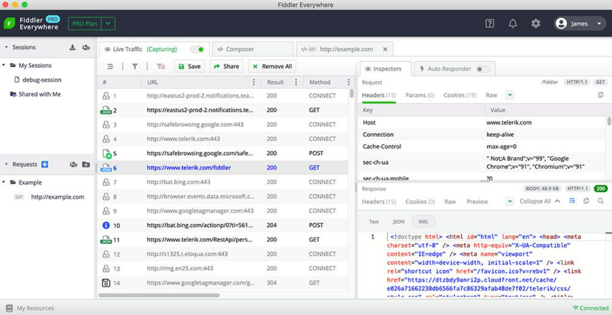612x315 pixels.
Task: Add new request with plus icon
Action: pyautogui.click(x=45, y=164)
